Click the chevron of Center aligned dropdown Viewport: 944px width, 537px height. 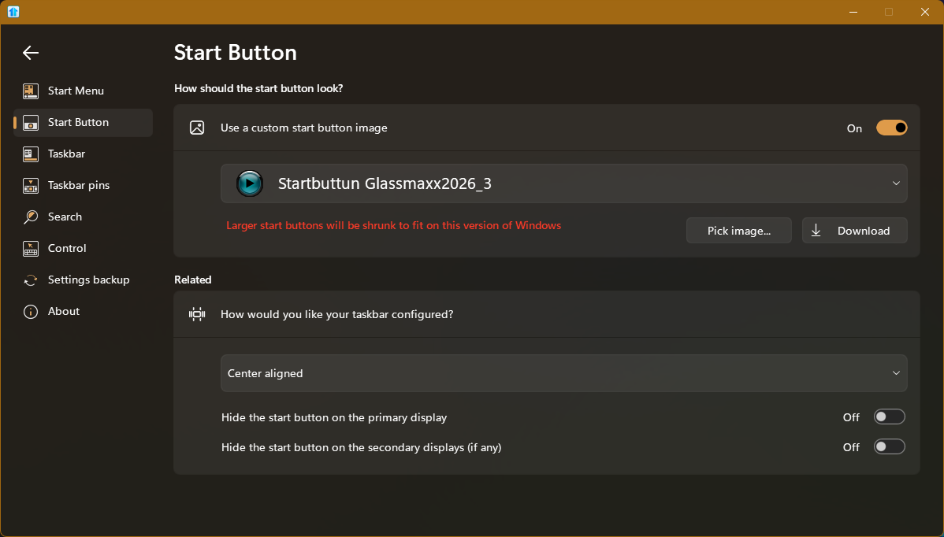point(896,373)
